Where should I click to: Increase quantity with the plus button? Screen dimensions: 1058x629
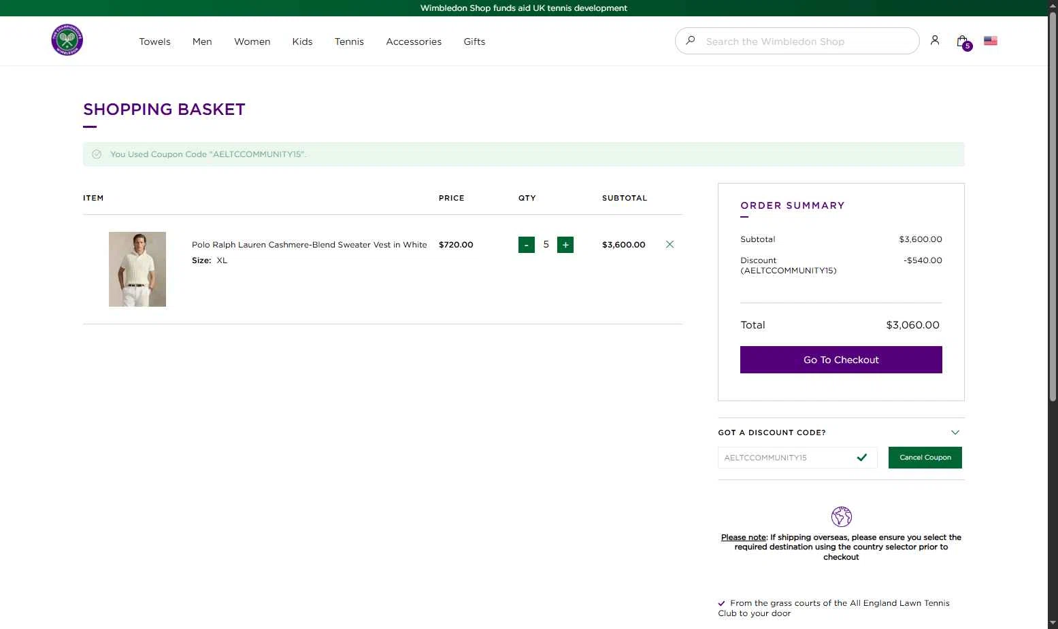565,245
